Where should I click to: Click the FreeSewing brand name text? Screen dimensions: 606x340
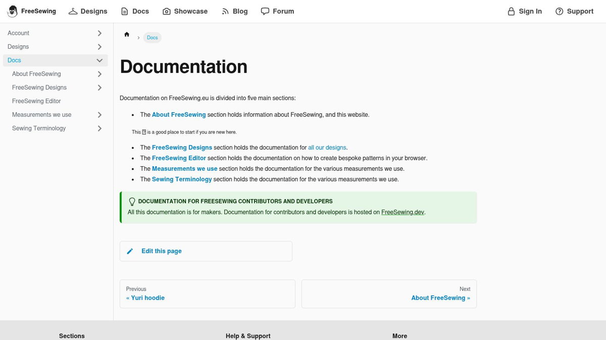[x=38, y=11]
